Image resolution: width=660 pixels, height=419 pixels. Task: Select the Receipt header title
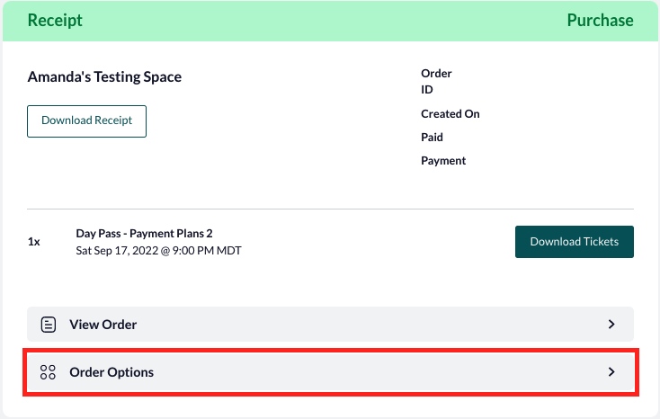(x=55, y=20)
